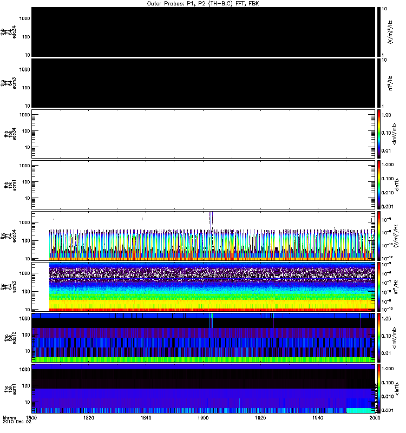This screenshot has height=433, width=406.
Task: Click the "hhmm" axis label
Action: click(x=9, y=417)
